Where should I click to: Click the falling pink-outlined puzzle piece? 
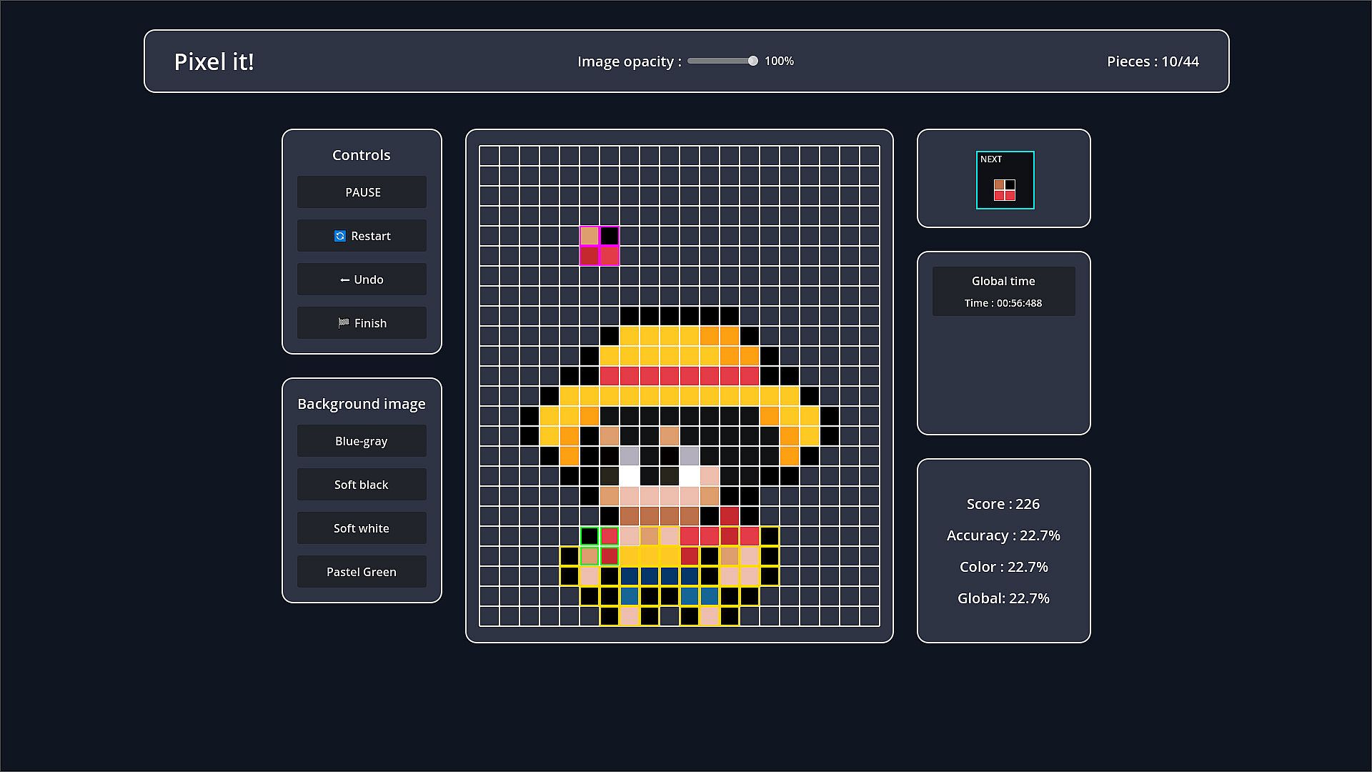click(x=600, y=245)
